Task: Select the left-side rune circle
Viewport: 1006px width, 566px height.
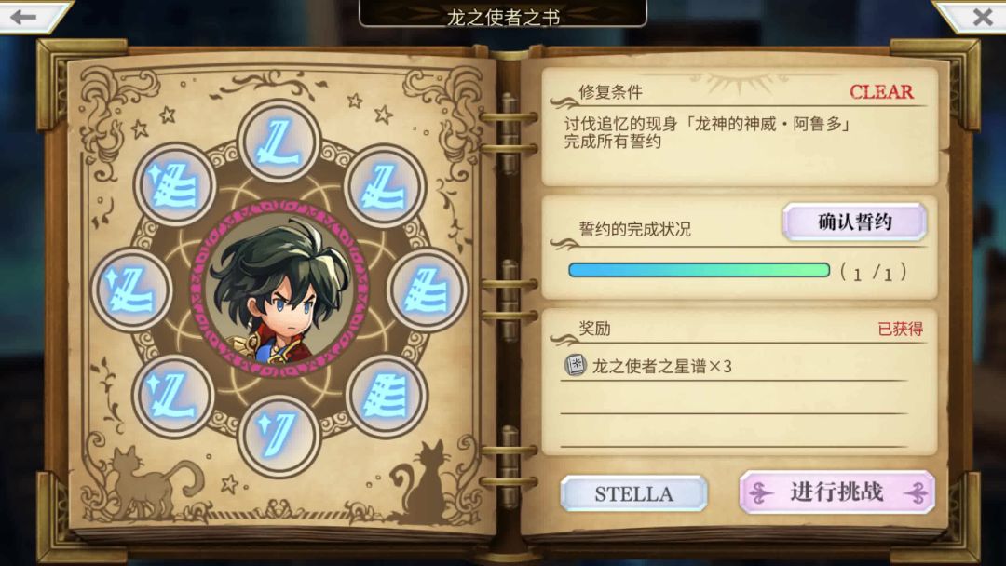Action: (131, 290)
